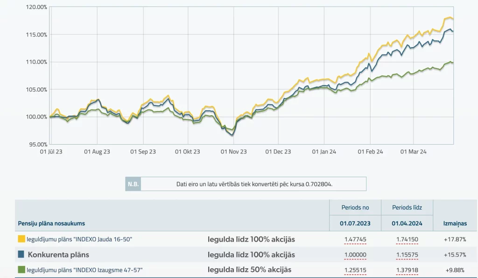Click the 01 Dec 23 axis label
Viewport: 478px width, 278px height.
[278, 152]
